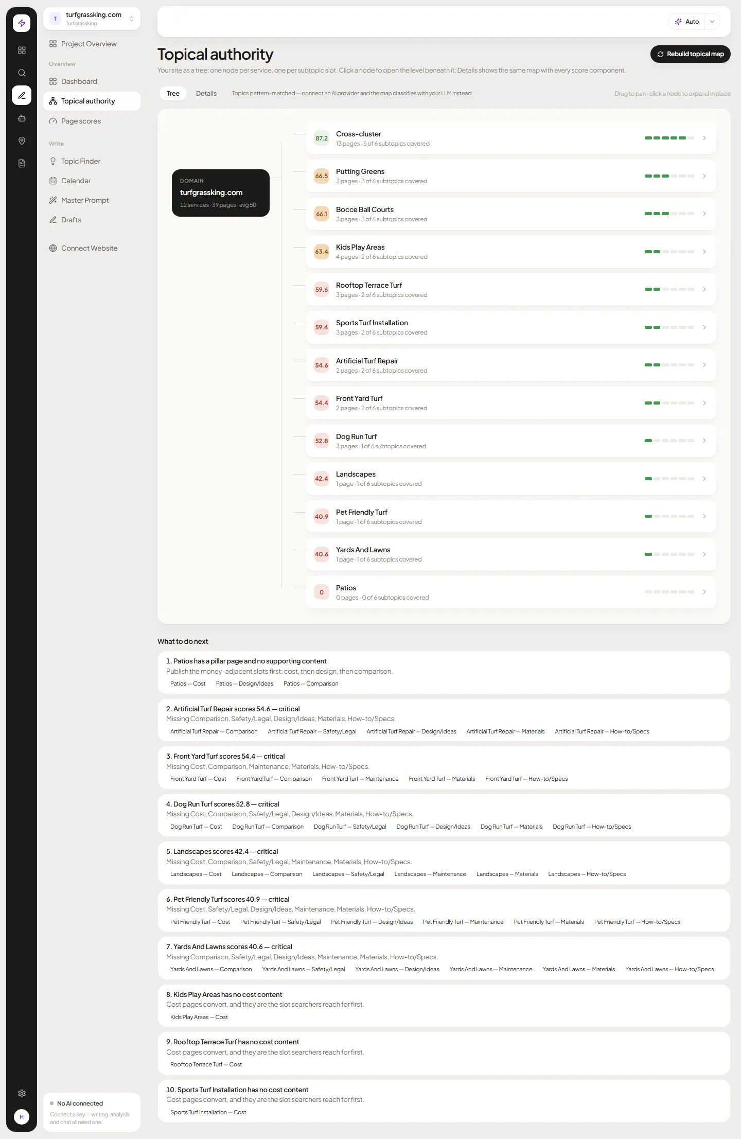This screenshot has height=1139, width=741.
Task: Click the Connect Website globe icon
Action: click(x=53, y=248)
